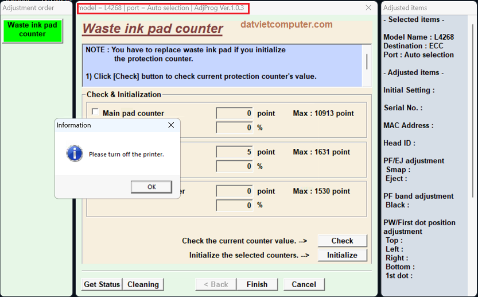Image resolution: width=478 pixels, height=297 pixels.
Task: Click Main pad counter percent field
Action: pos(234,128)
